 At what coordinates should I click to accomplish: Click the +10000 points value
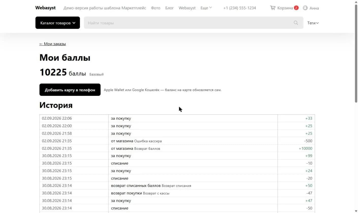[x=305, y=148]
